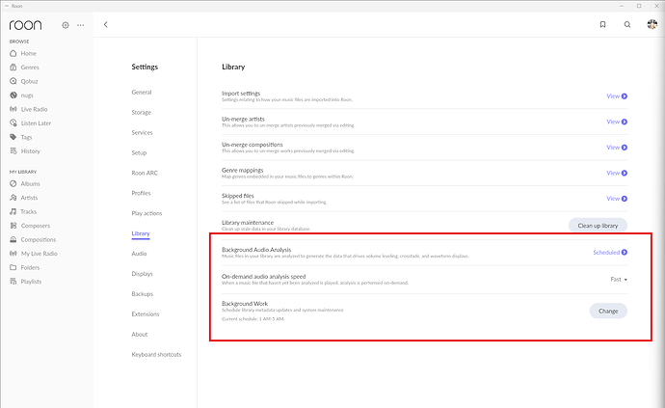Open View link for Un-merge artists
665x408 pixels.
pyautogui.click(x=617, y=122)
